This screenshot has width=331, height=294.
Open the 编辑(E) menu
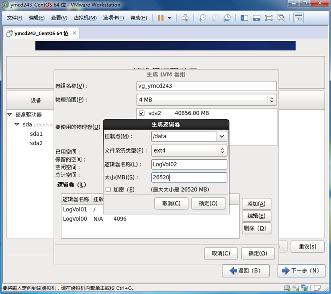tap(37, 18)
